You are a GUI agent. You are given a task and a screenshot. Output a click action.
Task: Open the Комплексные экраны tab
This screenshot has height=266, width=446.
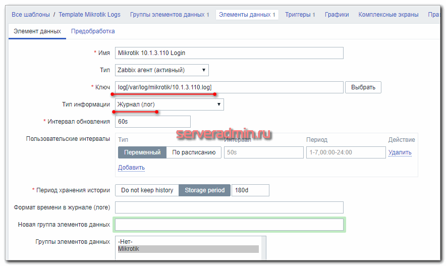click(x=388, y=15)
